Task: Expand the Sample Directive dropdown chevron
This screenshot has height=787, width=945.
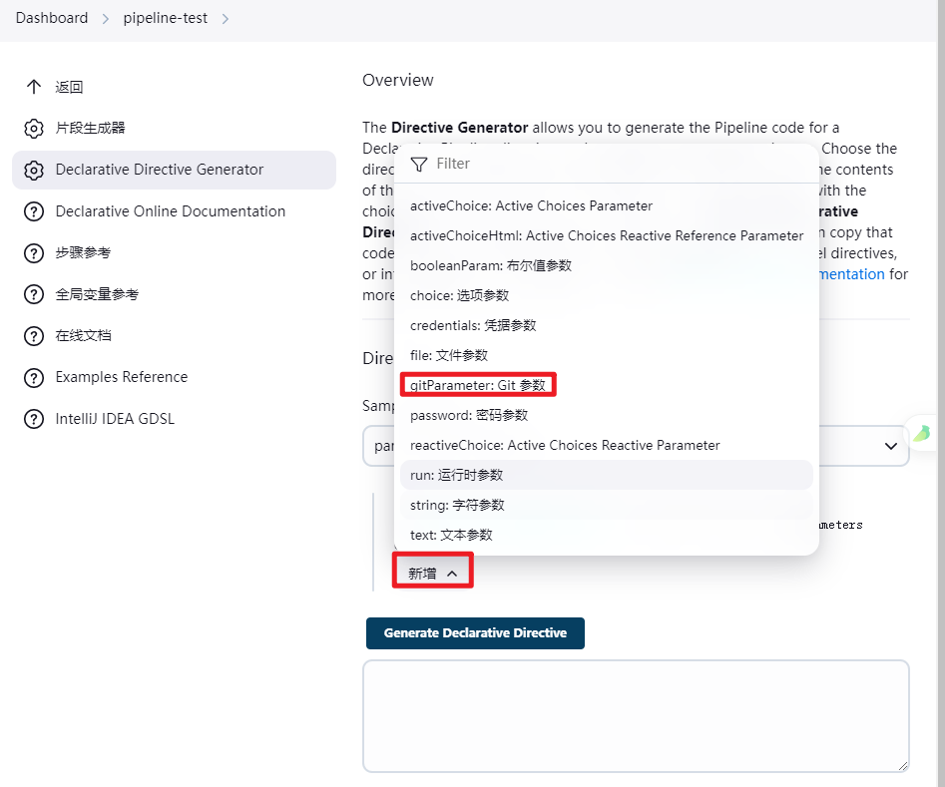Action: click(891, 446)
